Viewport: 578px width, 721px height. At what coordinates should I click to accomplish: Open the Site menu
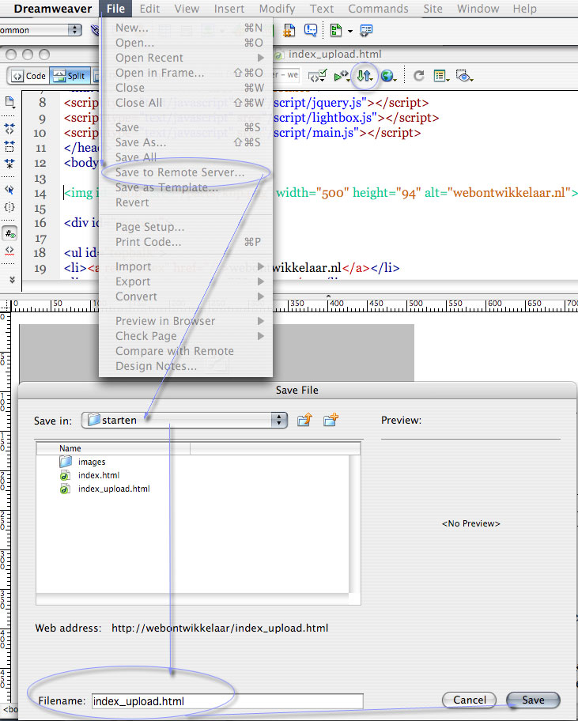coord(433,9)
